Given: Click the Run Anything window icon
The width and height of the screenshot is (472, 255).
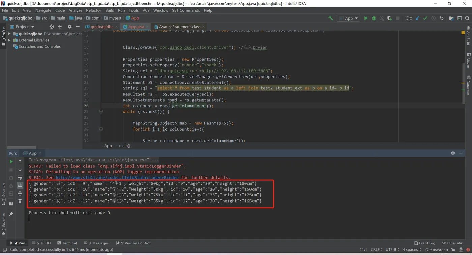Looking at the screenshot, I should pos(460,18).
